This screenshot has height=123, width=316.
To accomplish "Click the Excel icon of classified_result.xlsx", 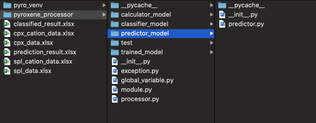I will [x=7, y=24].
